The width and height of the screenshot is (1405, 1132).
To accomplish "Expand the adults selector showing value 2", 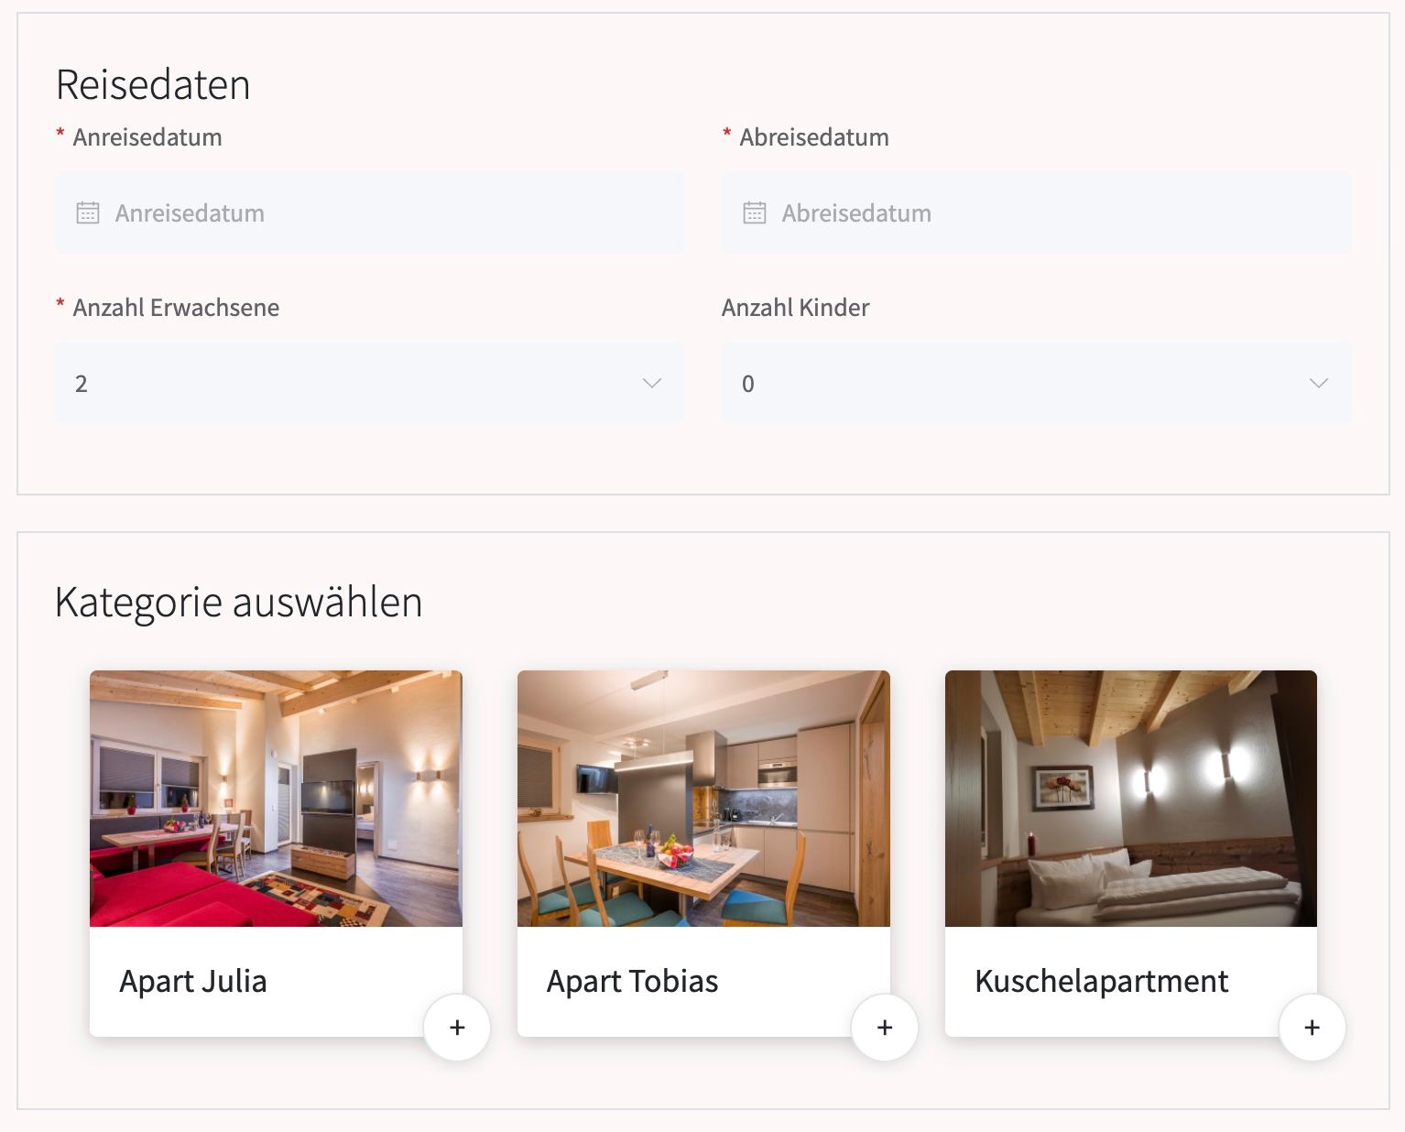I will (x=370, y=384).
